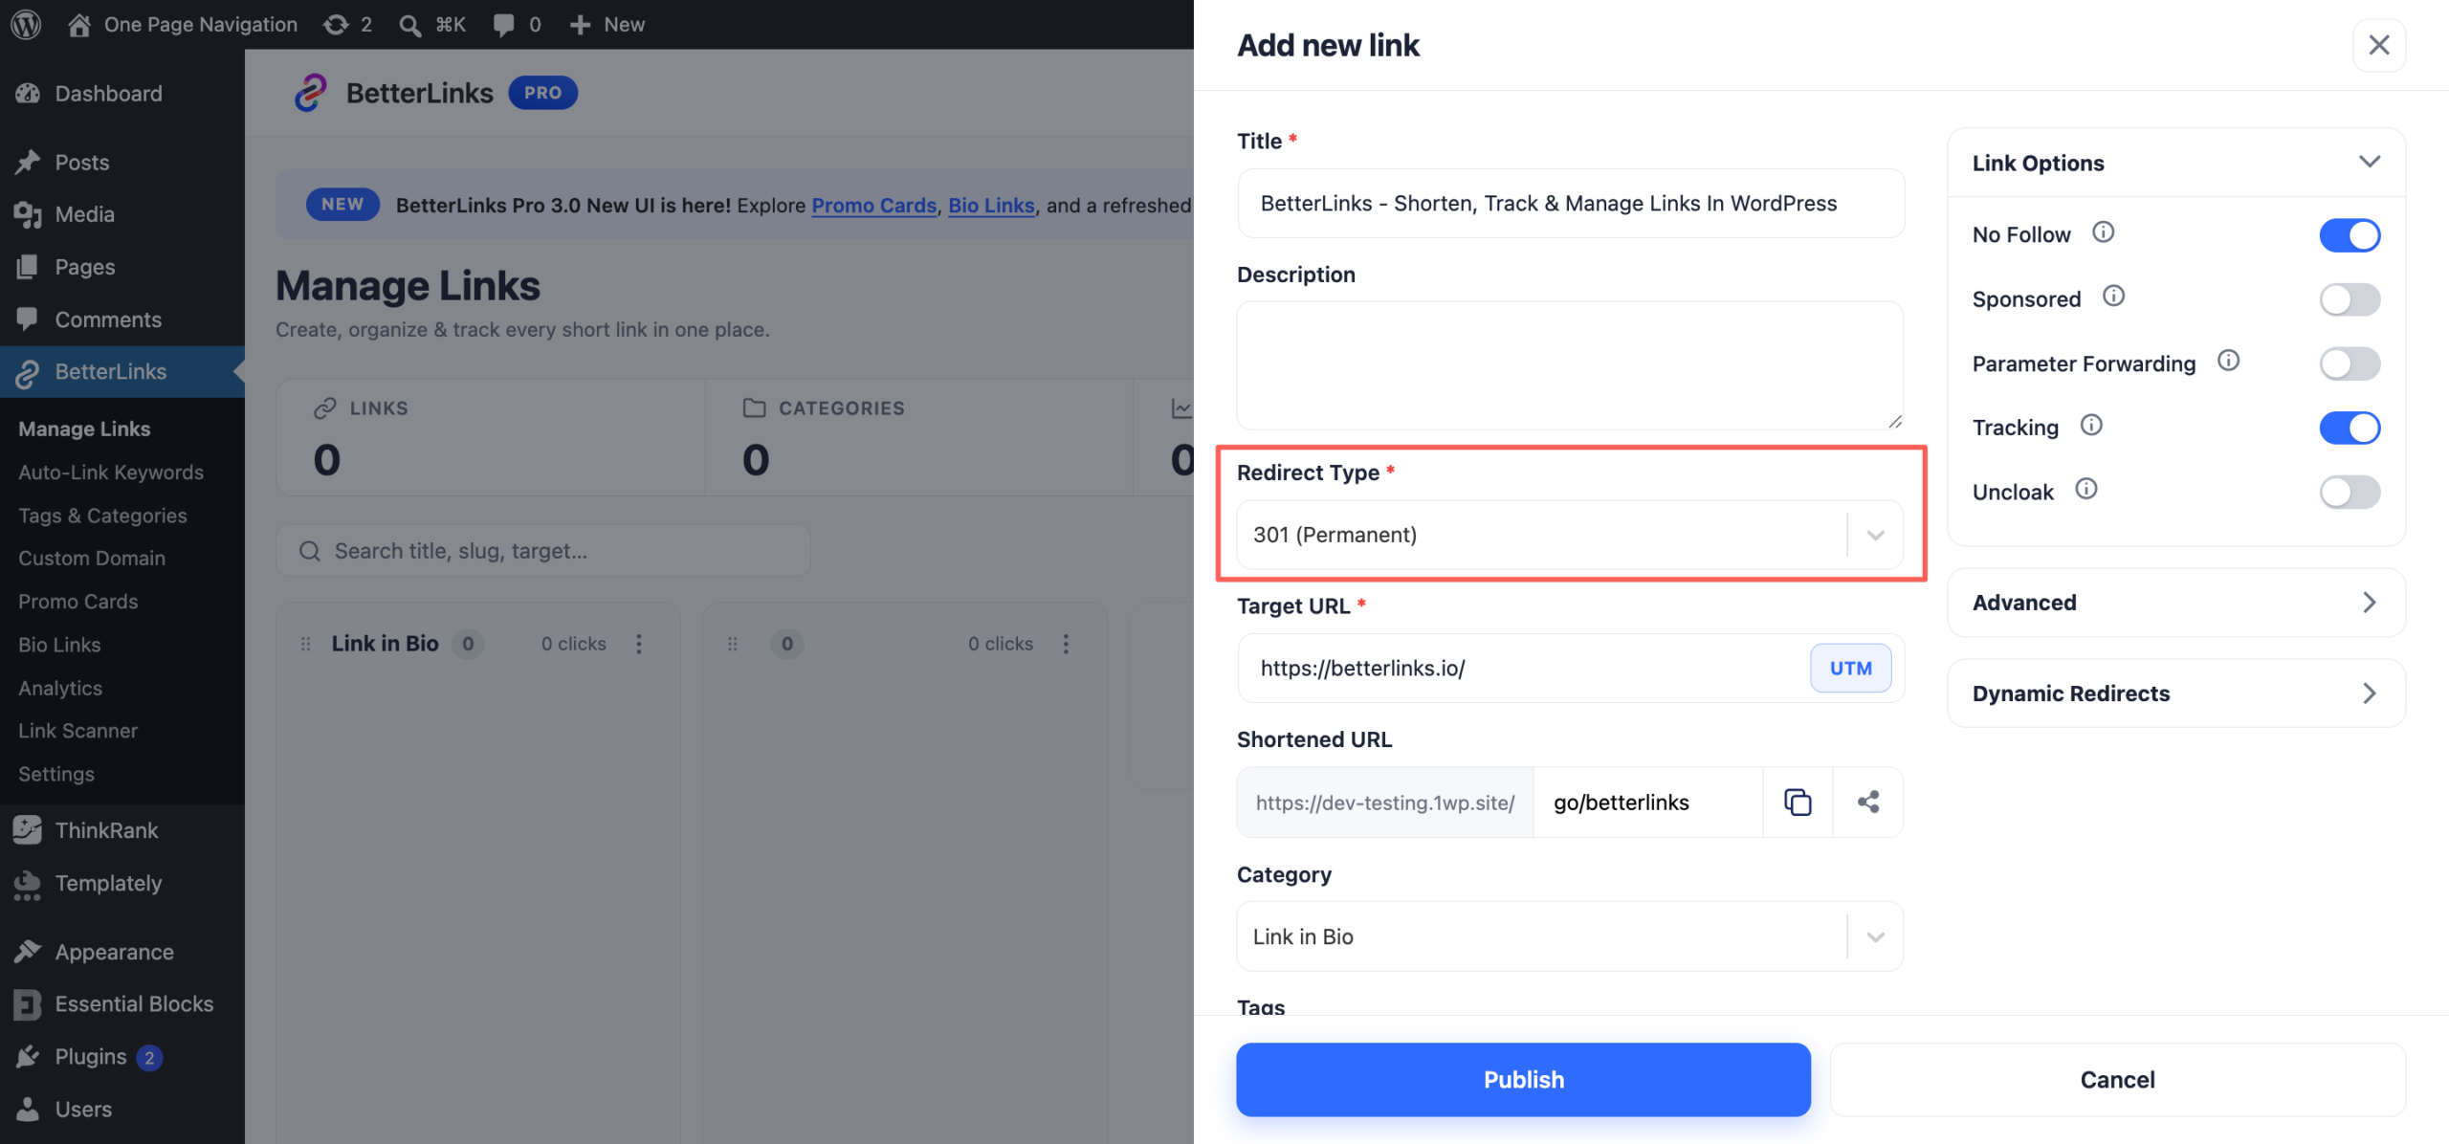Image resolution: width=2449 pixels, height=1144 pixels.
Task: Open three-dot menu for Link in Bio column
Action: [639, 644]
